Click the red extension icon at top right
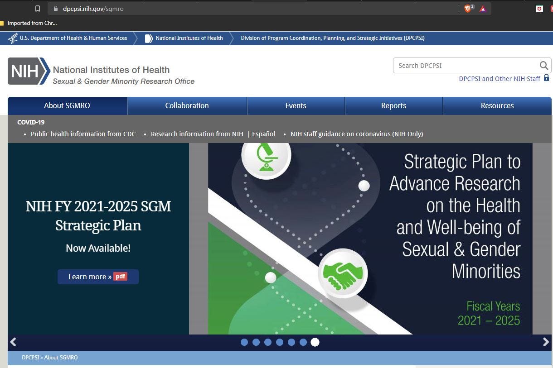553x368 pixels. (539, 9)
